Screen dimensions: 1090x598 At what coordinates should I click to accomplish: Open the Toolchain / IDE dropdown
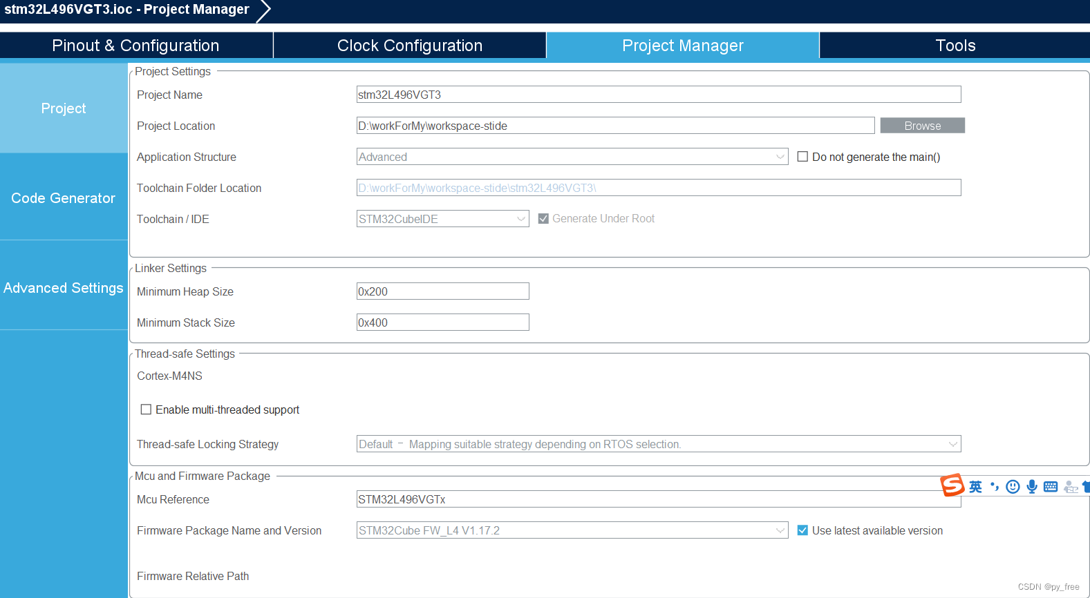click(443, 219)
